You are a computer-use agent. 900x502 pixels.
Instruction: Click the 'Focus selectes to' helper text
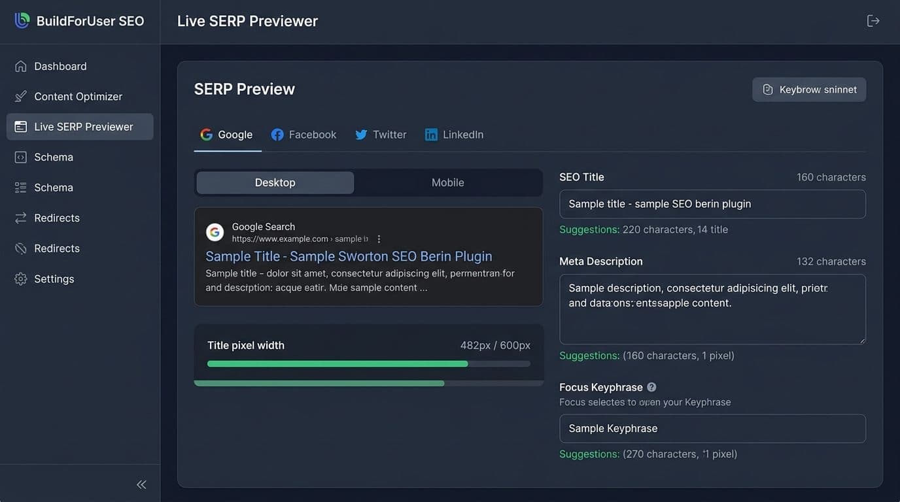(x=645, y=402)
